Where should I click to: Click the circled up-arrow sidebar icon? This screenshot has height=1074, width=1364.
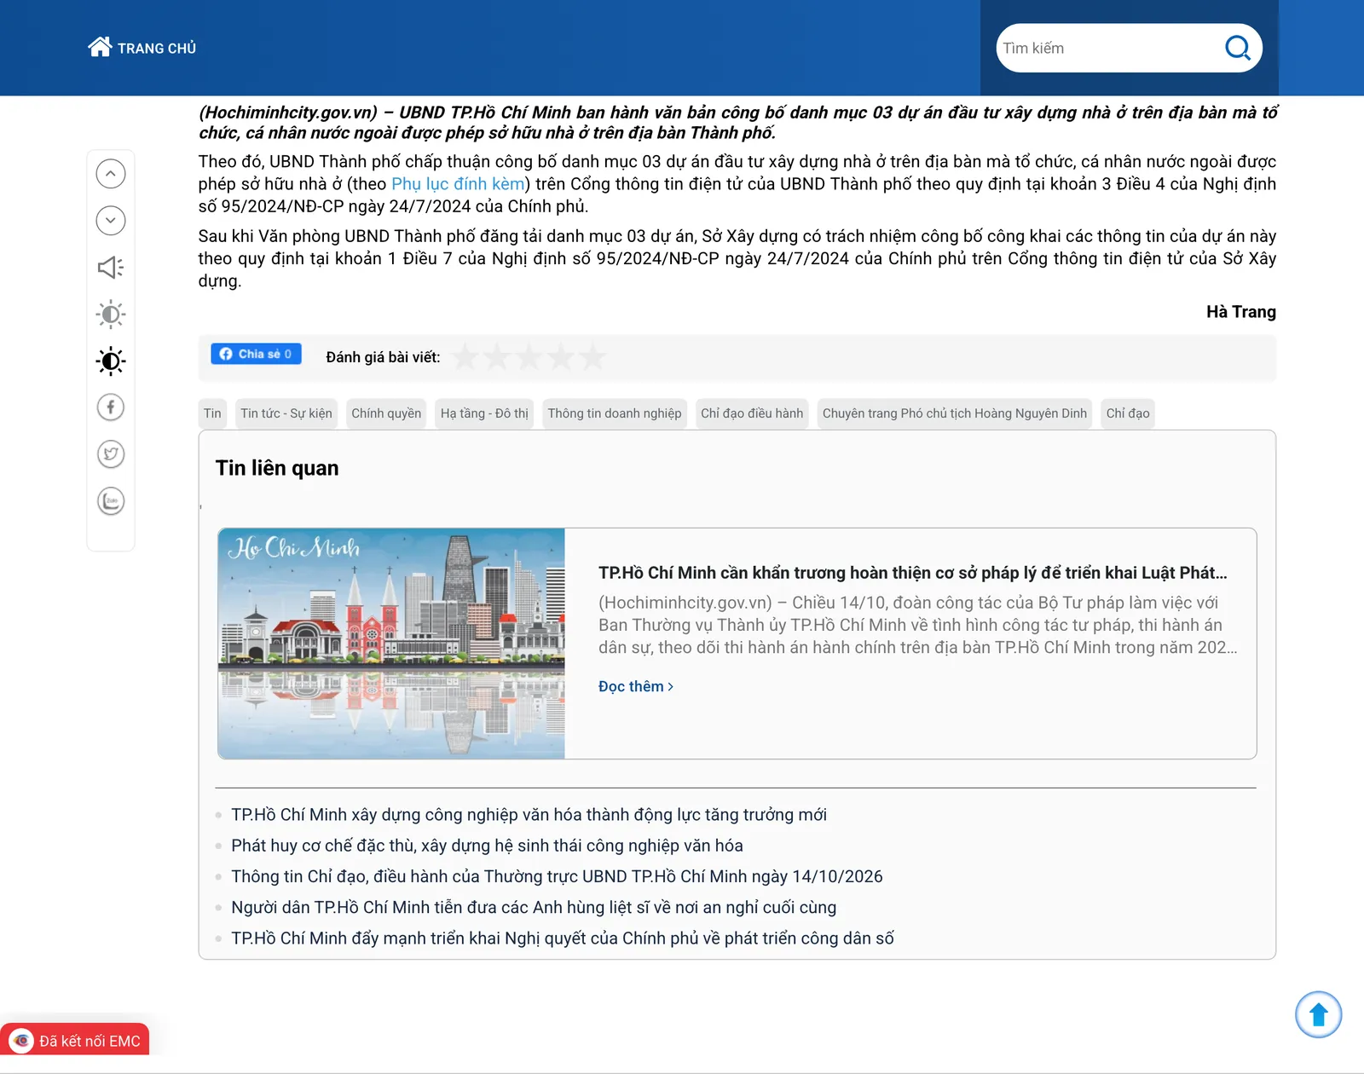coord(111,174)
